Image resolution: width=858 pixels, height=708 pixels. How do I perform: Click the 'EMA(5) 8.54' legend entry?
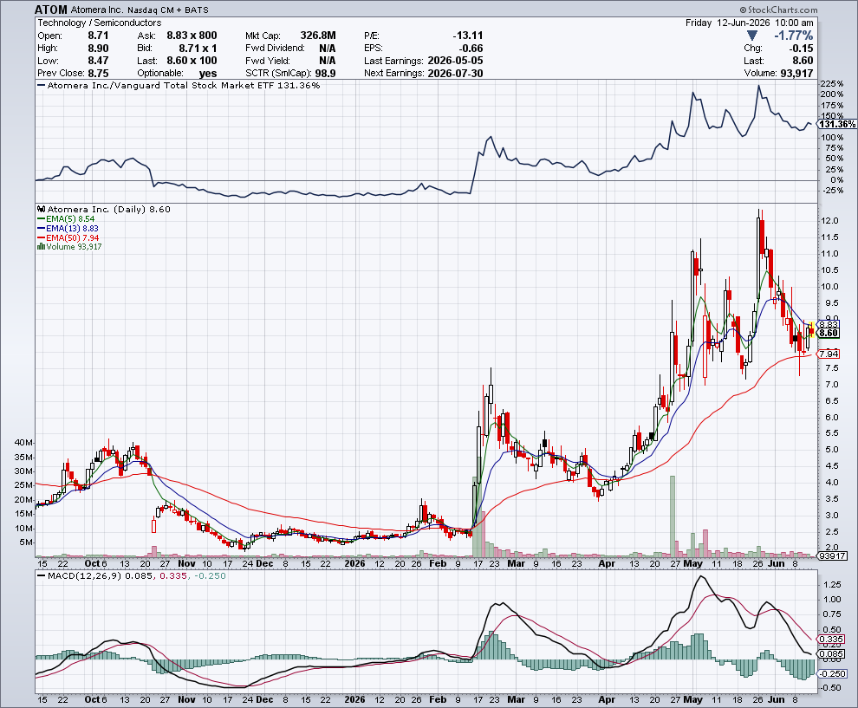point(70,219)
